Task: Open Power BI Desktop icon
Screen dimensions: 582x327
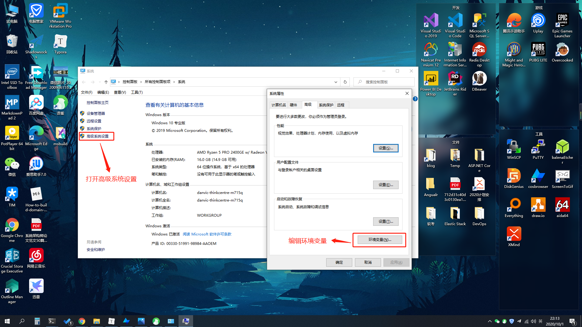Action: pyautogui.click(x=431, y=84)
